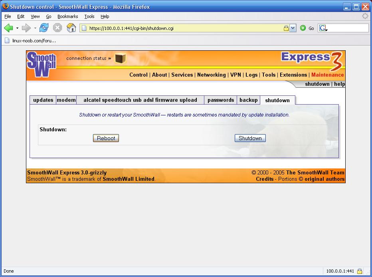Click the Done status bar text
Image resolution: width=372 pixels, height=277 pixels.
(9, 271)
